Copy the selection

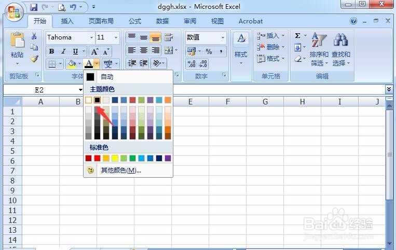pyautogui.click(x=34, y=47)
